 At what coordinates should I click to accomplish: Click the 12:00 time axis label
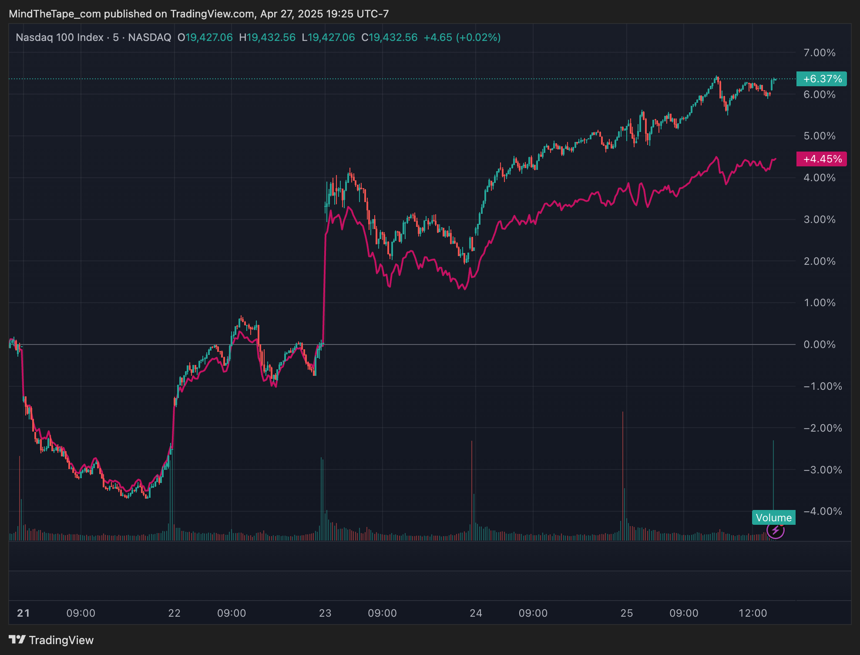coord(752,613)
